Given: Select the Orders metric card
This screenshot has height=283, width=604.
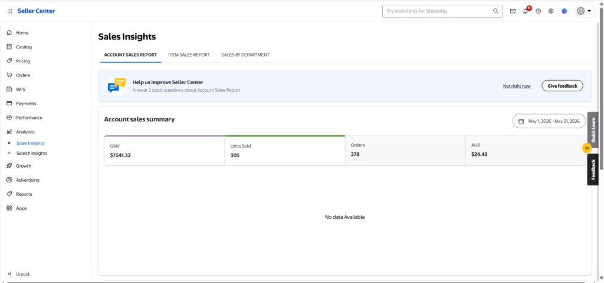Looking at the screenshot, I should (405, 151).
